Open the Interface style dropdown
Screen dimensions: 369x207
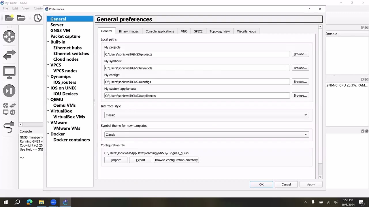point(206,115)
